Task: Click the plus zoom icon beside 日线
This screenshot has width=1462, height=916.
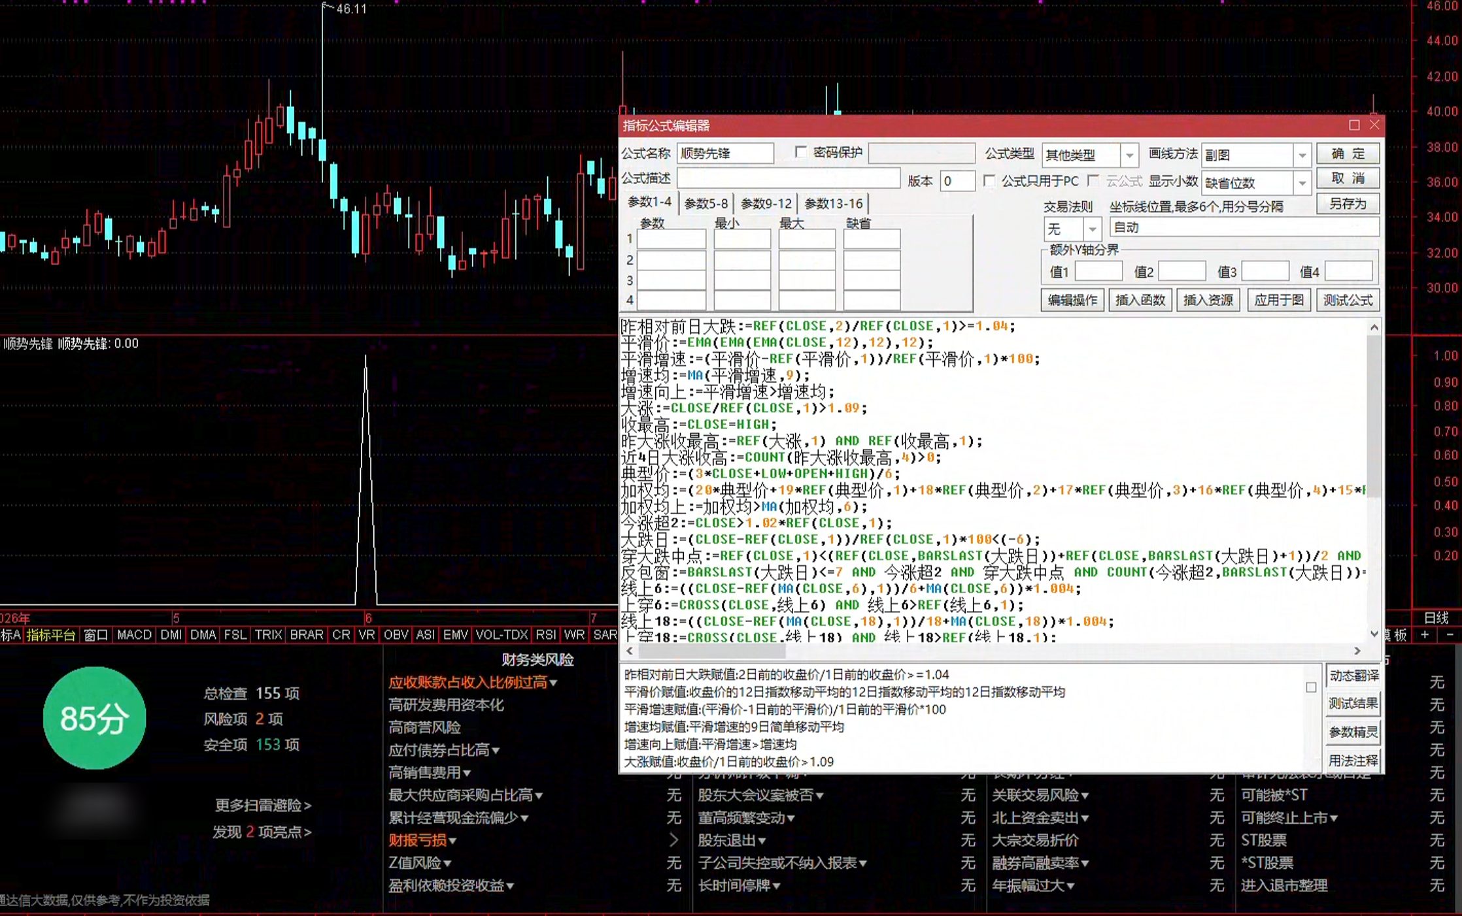Action: click(x=1425, y=634)
